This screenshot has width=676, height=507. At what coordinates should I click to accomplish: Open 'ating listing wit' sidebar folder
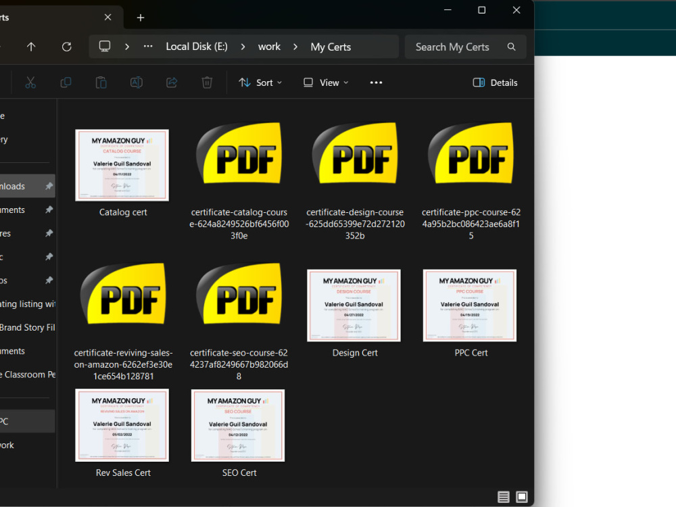(27, 304)
